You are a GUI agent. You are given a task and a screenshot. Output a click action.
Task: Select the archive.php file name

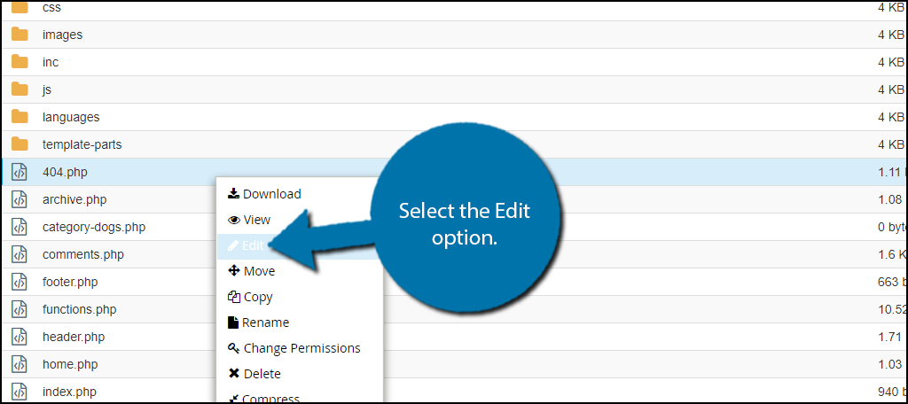(x=74, y=199)
